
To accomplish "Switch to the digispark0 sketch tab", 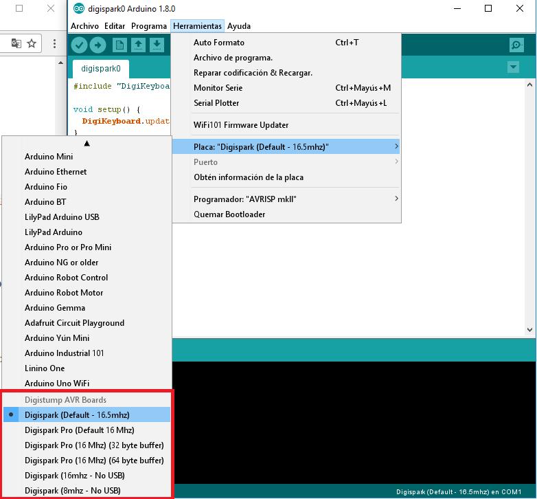I will click(x=100, y=69).
